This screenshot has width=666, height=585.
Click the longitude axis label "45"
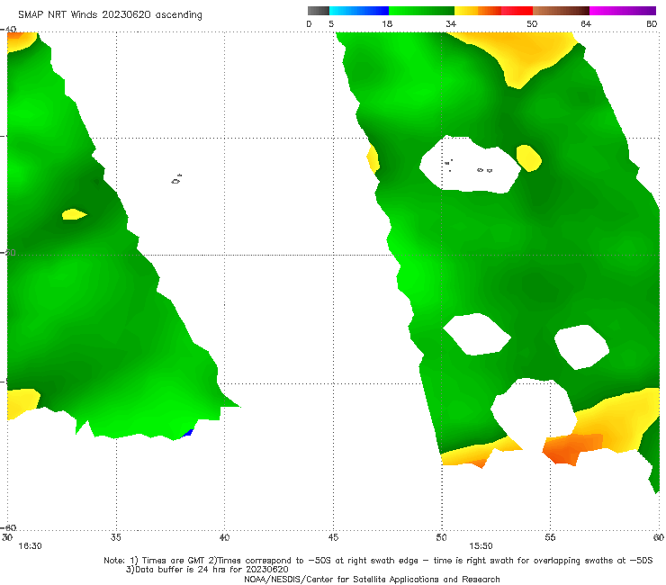click(x=333, y=537)
